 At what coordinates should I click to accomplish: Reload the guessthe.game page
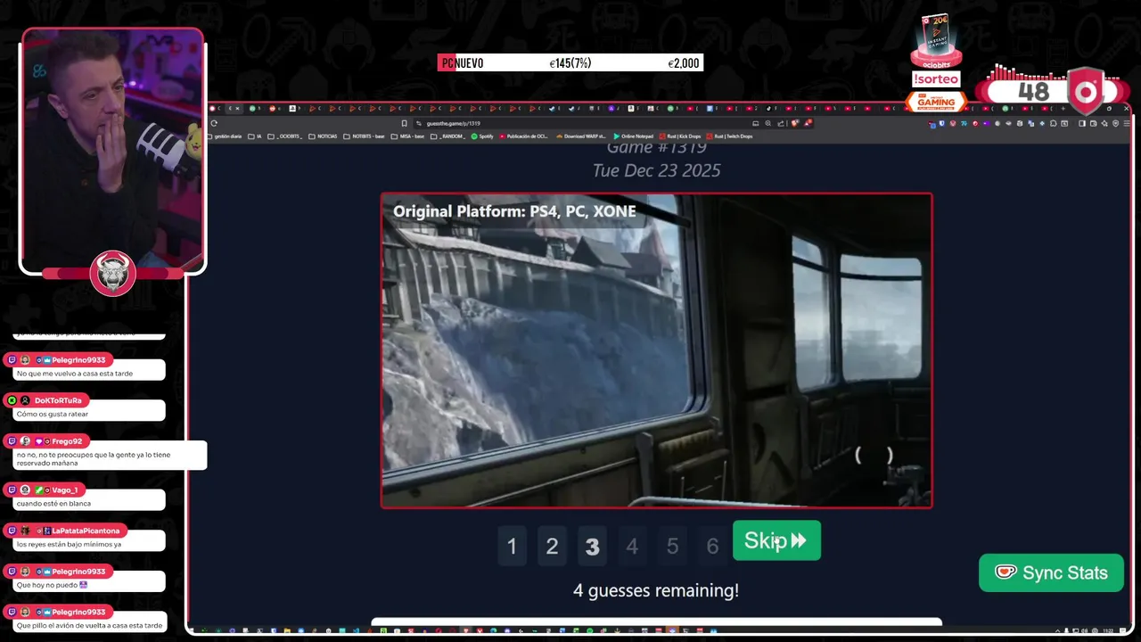(214, 123)
